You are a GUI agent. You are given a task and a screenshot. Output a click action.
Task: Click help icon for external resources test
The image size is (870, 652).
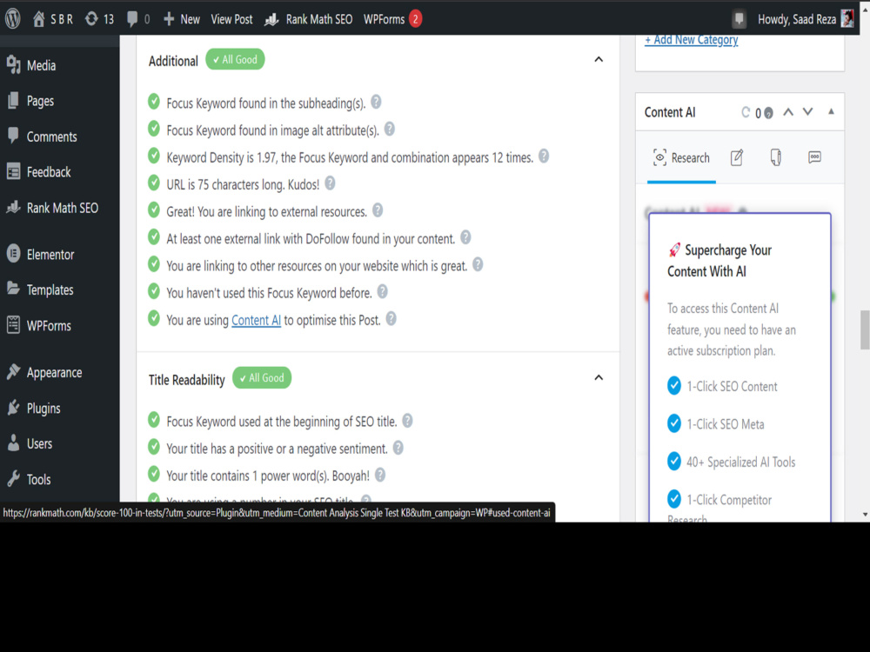click(378, 210)
